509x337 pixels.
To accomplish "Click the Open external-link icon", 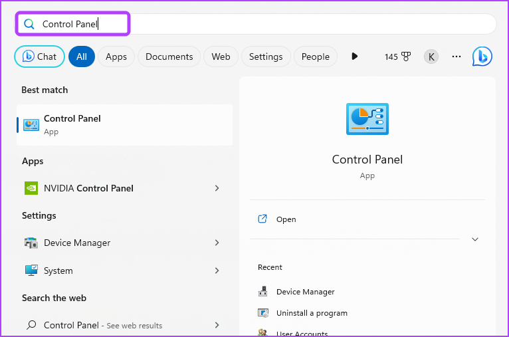I will click(262, 219).
